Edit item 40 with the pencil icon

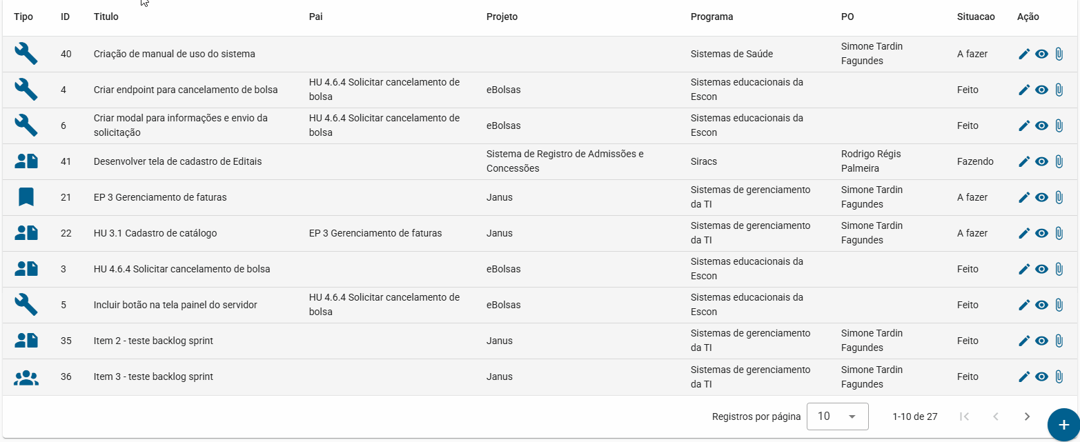1024,54
